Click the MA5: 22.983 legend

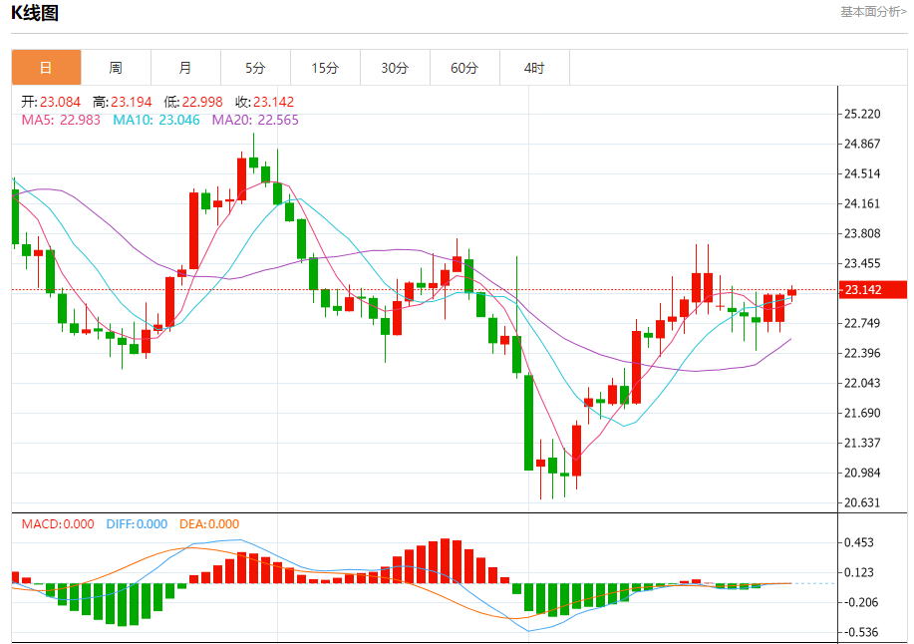click(61, 120)
